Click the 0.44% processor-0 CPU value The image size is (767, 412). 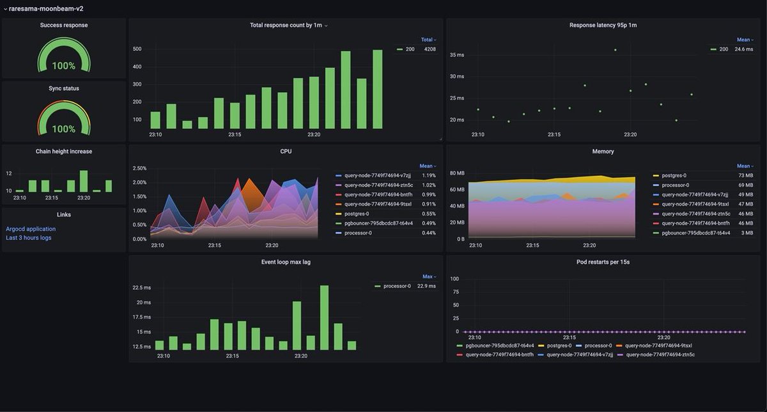[429, 233]
